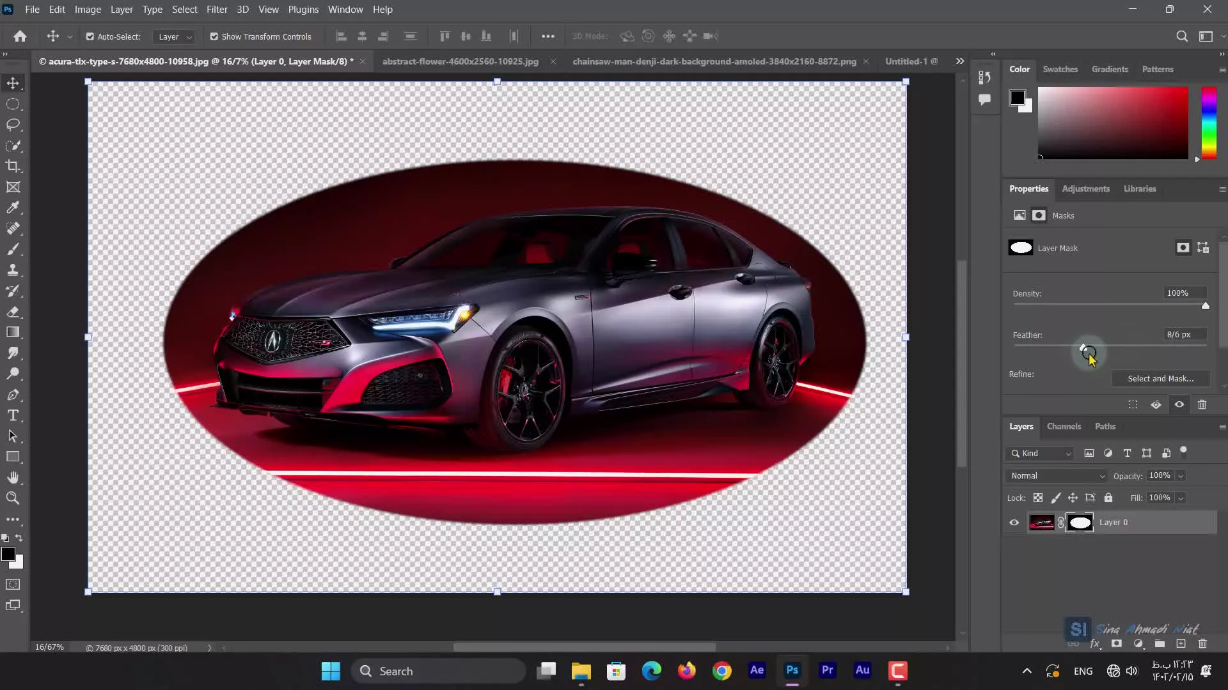Select the Healing Brush tool
The image size is (1228, 690).
[13, 228]
